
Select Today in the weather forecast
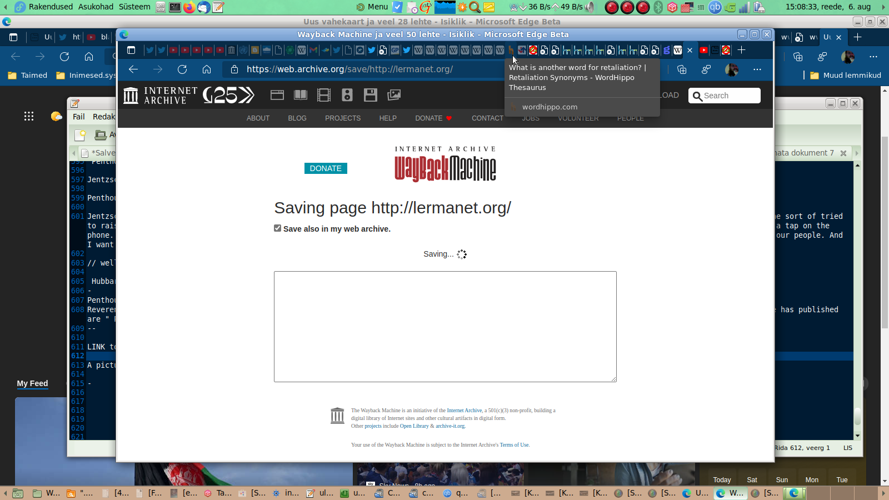pos(722,480)
